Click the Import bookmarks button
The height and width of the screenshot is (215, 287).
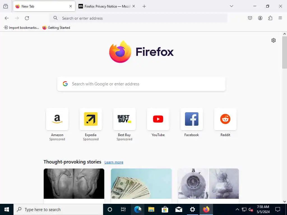(21, 28)
